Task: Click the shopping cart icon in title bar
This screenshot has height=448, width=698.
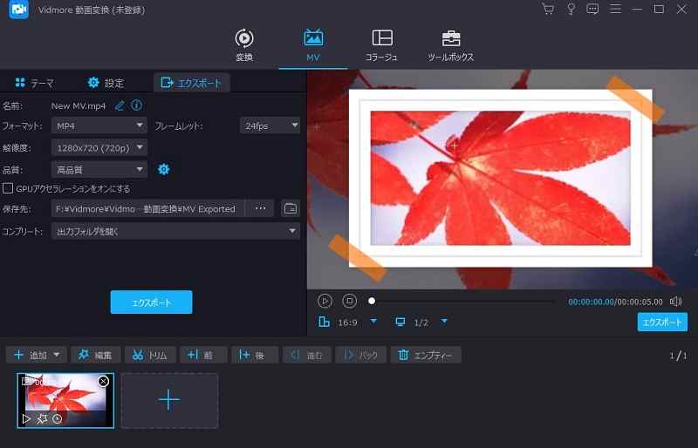Action: (x=547, y=10)
